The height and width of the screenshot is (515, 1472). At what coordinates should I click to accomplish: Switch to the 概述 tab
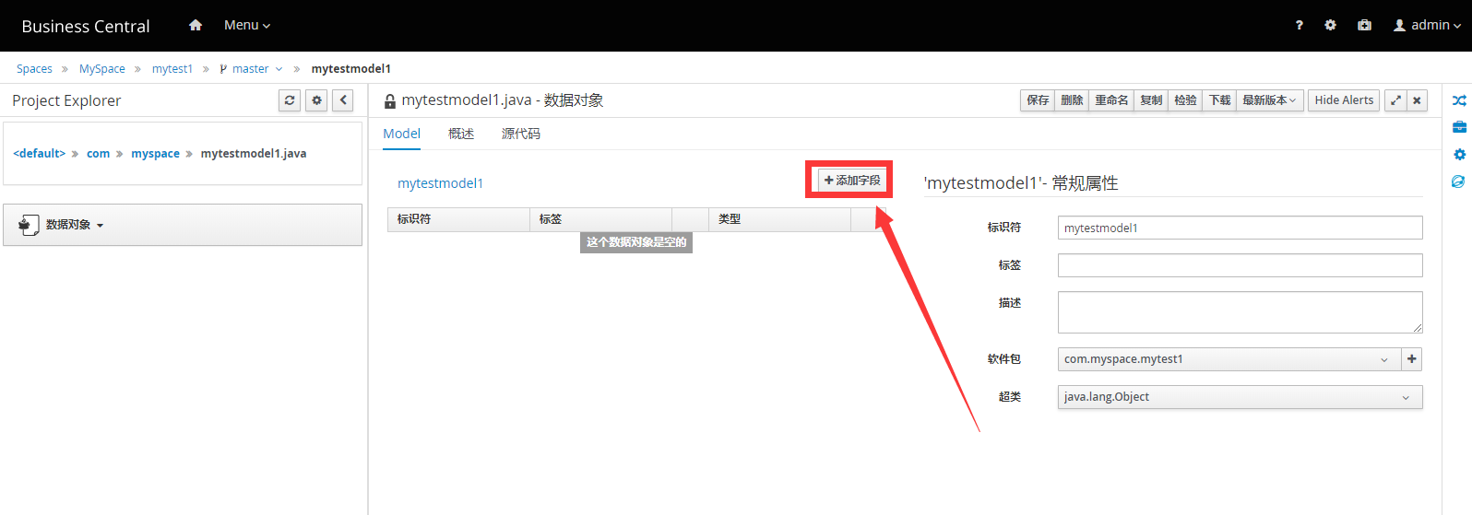point(461,134)
